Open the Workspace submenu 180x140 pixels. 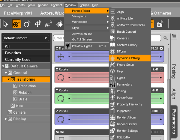[x=87, y=22]
